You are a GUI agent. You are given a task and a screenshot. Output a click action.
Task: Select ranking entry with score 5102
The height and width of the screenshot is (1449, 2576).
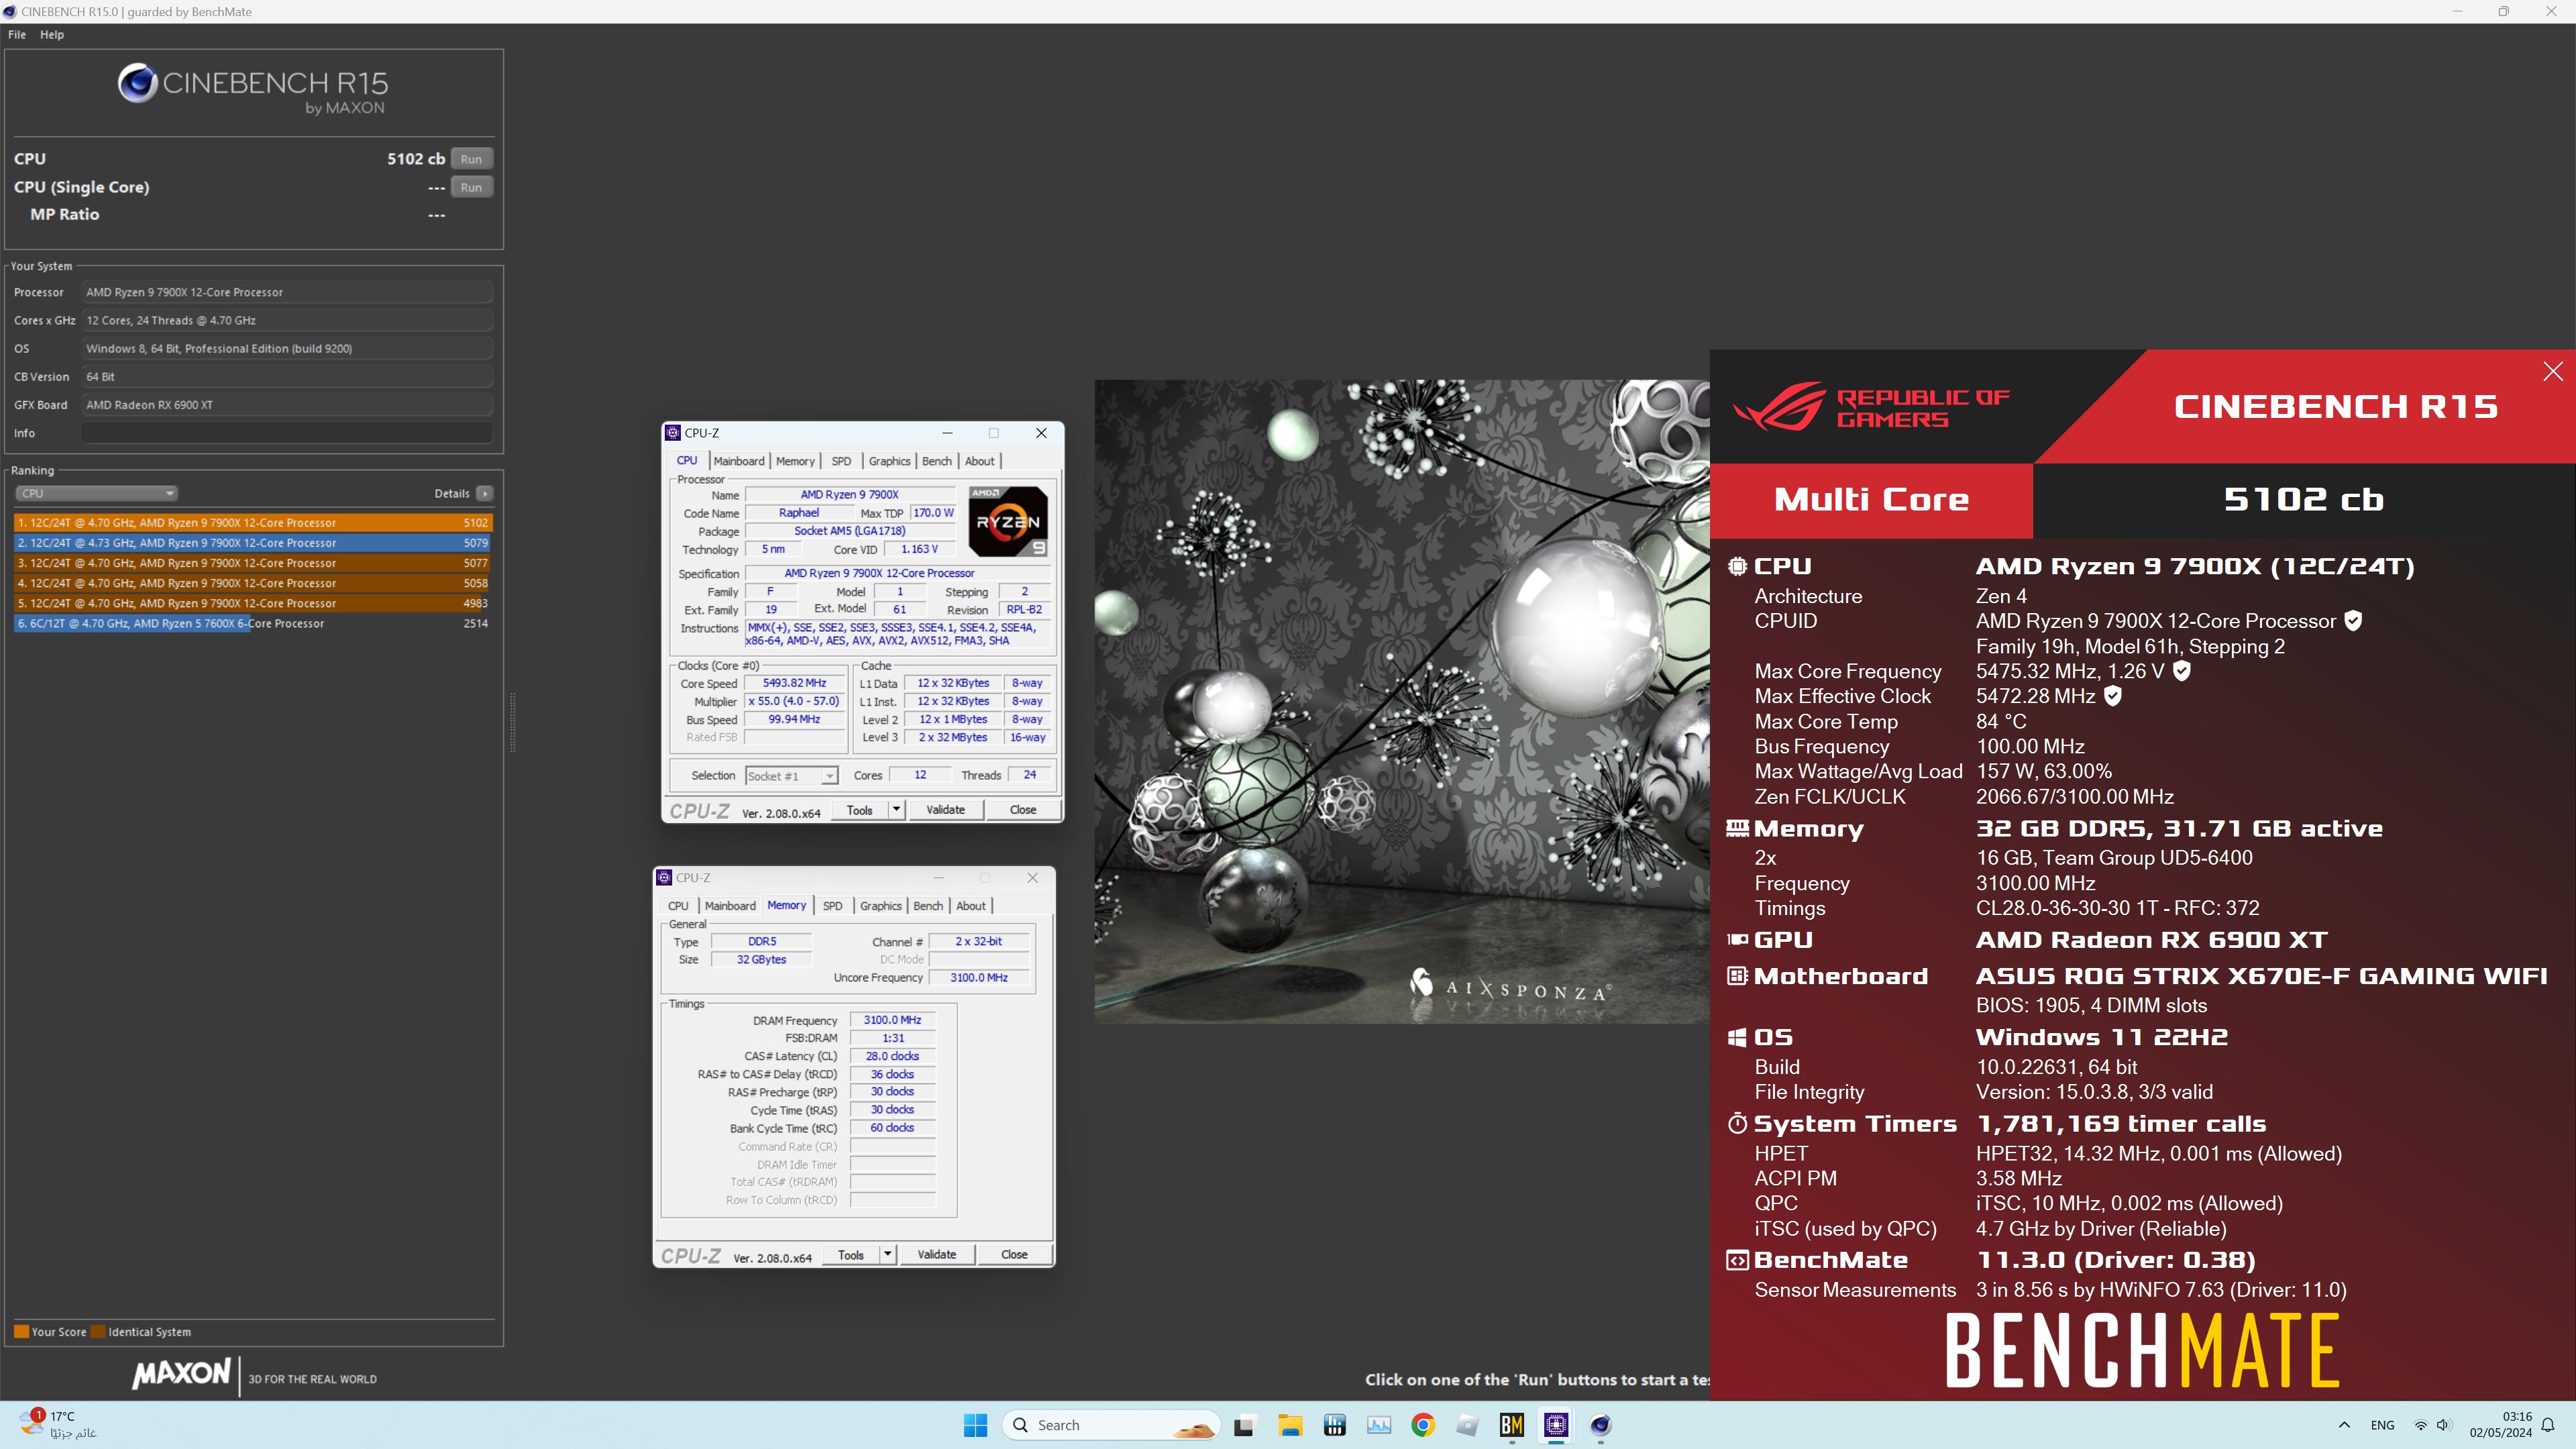pos(253,522)
